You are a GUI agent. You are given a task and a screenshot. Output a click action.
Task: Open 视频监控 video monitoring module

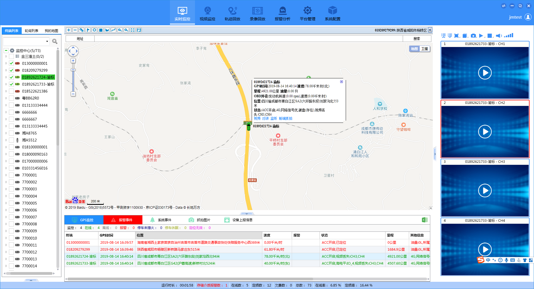point(207,13)
